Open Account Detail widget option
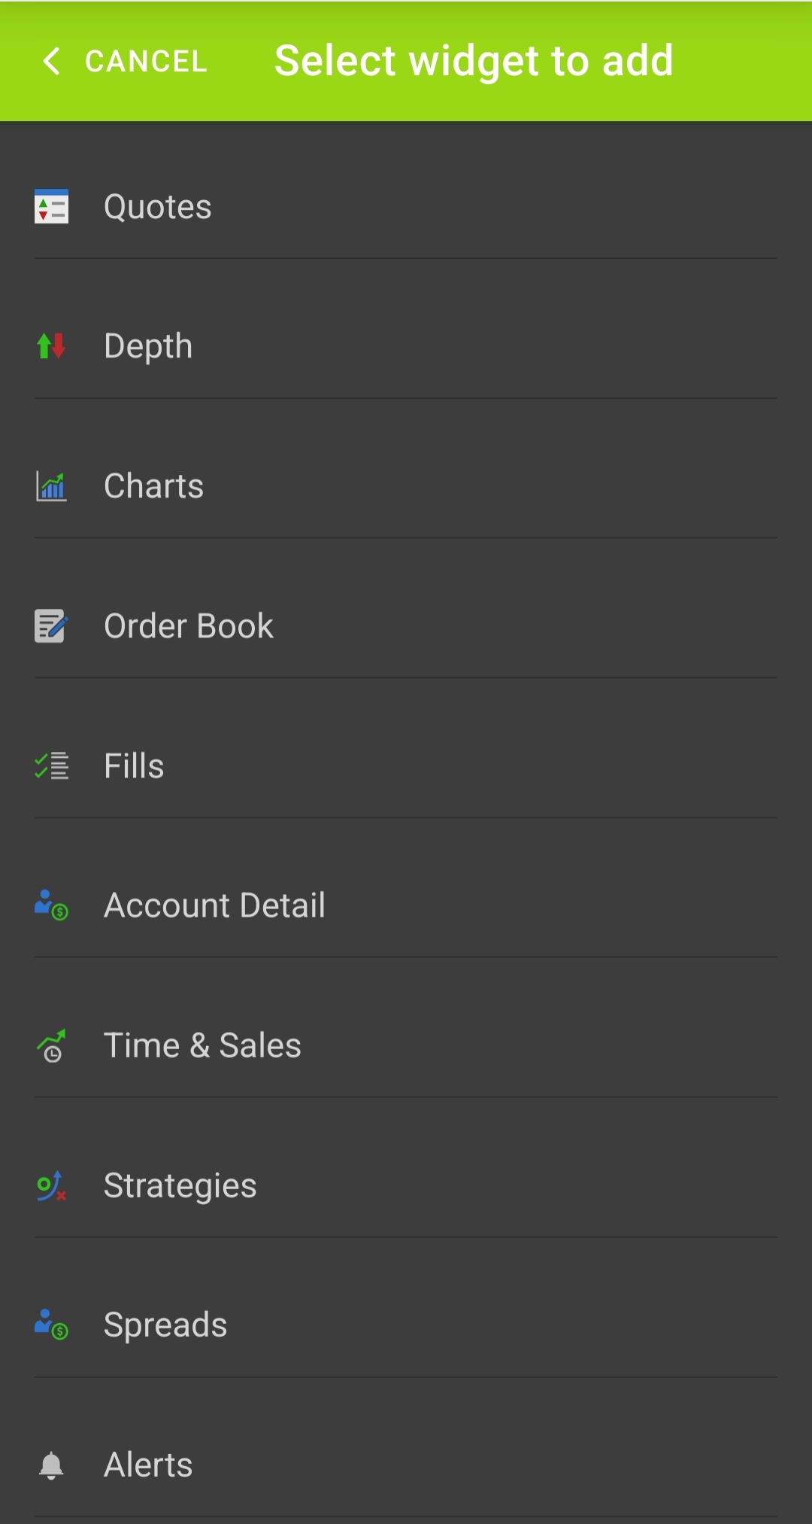This screenshot has height=1524, width=812. point(214,905)
